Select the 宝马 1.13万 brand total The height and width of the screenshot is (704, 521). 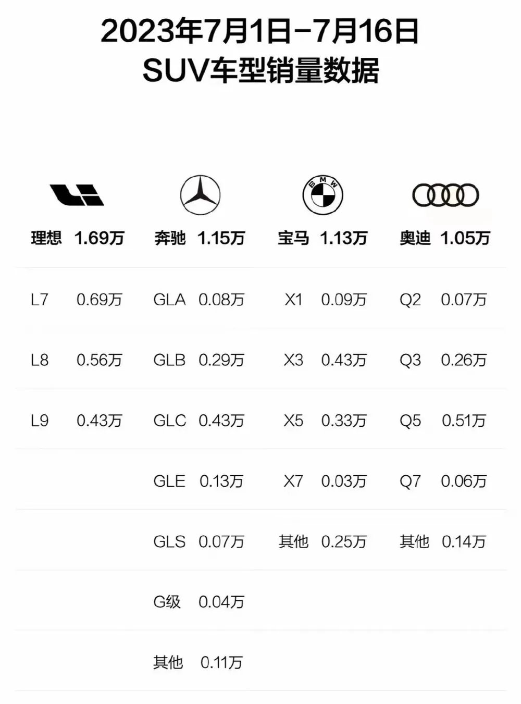(322, 238)
